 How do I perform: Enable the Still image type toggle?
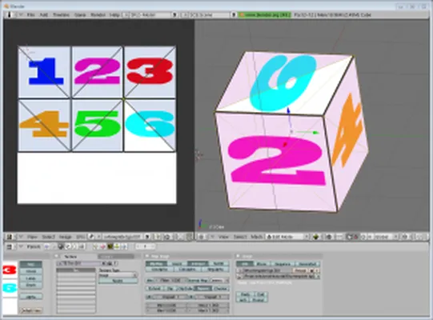coord(244,264)
